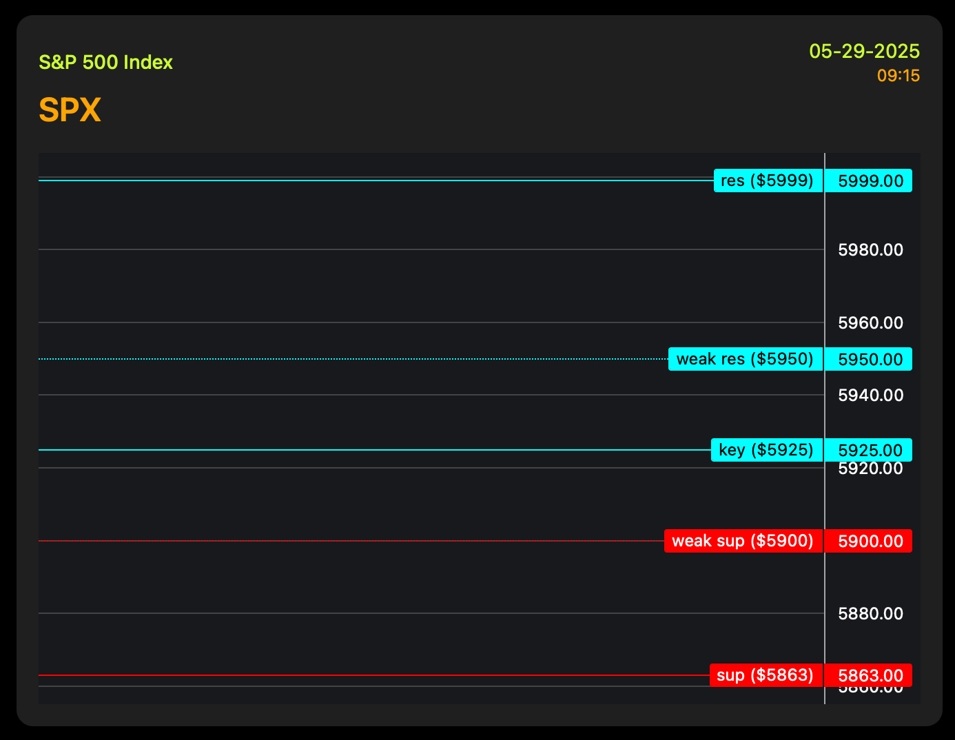Select the SPX ticker symbol
The width and height of the screenshot is (955, 740).
(x=70, y=110)
